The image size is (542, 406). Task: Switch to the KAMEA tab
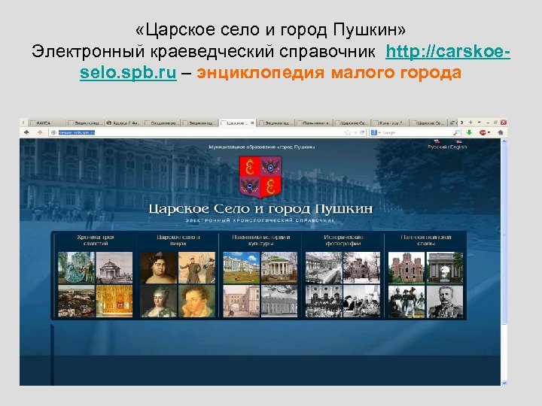click(47, 123)
